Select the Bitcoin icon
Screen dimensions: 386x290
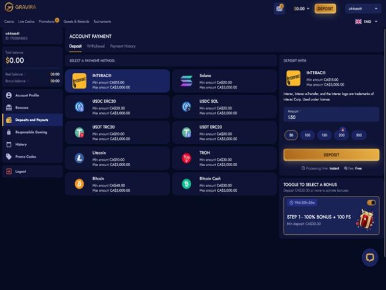(x=79, y=184)
